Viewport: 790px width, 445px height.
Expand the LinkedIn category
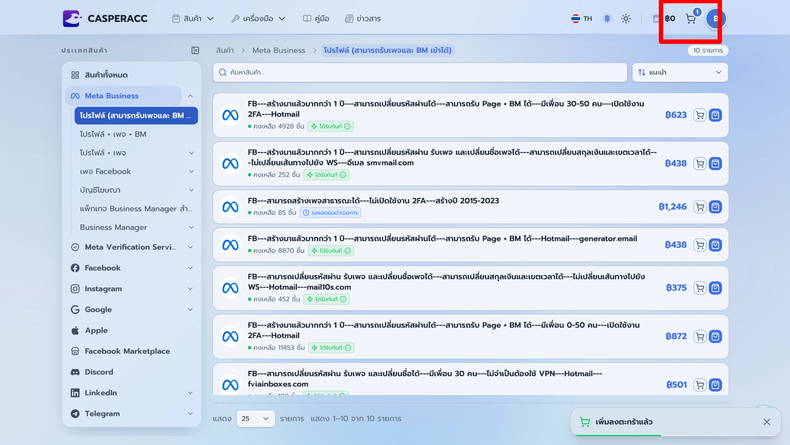coord(191,393)
